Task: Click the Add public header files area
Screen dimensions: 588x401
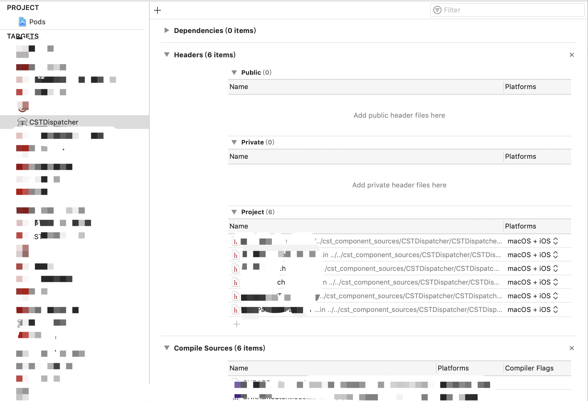Action: coord(399,115)
